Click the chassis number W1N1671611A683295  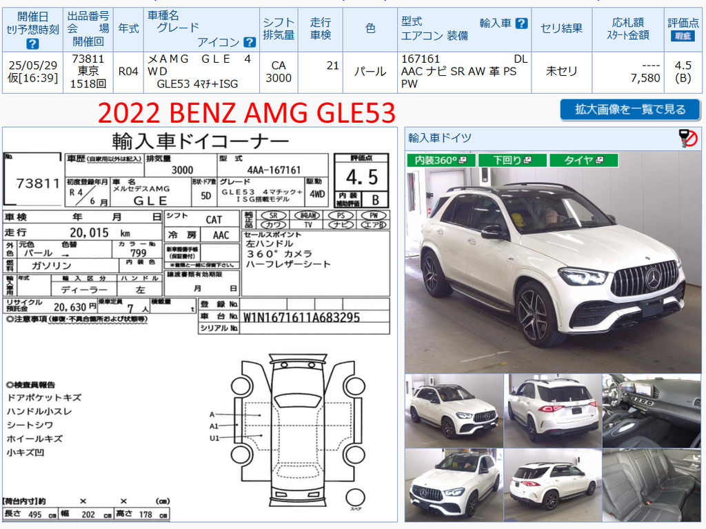[x=302, y=318]
